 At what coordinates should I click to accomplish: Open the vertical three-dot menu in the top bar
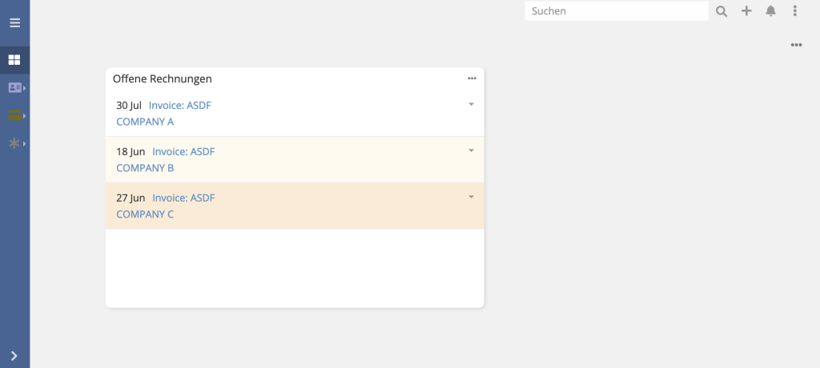[795, 10]
